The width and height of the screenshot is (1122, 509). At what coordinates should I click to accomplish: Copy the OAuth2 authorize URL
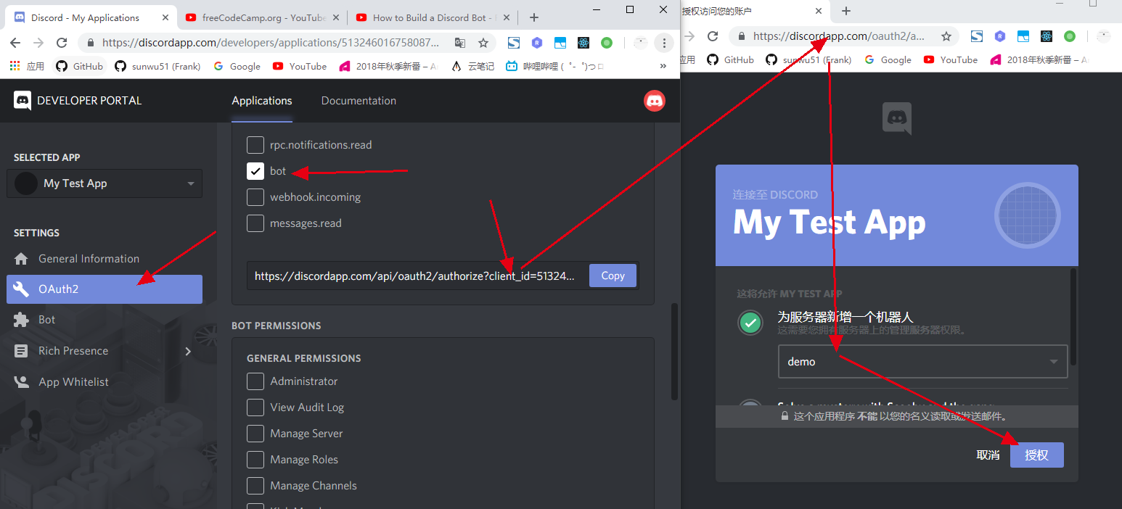tap(613, 276)
